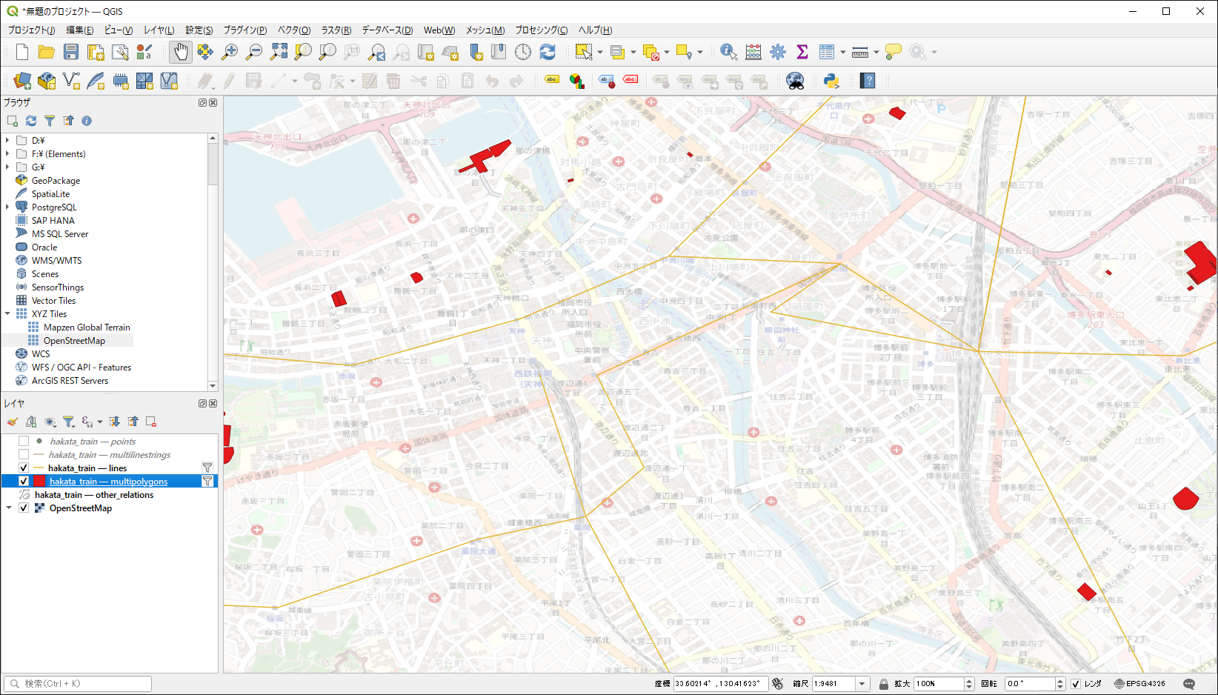Viewport: 1218px width, 695px height.
Task: Open the Identify Features tool
Action: tap(728, 52)
